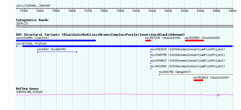The height and width of the screenshot is (110, 241).
Task: Open the nsv522589 (Shaikh2009) label
Action: click(x=203, y=38)
